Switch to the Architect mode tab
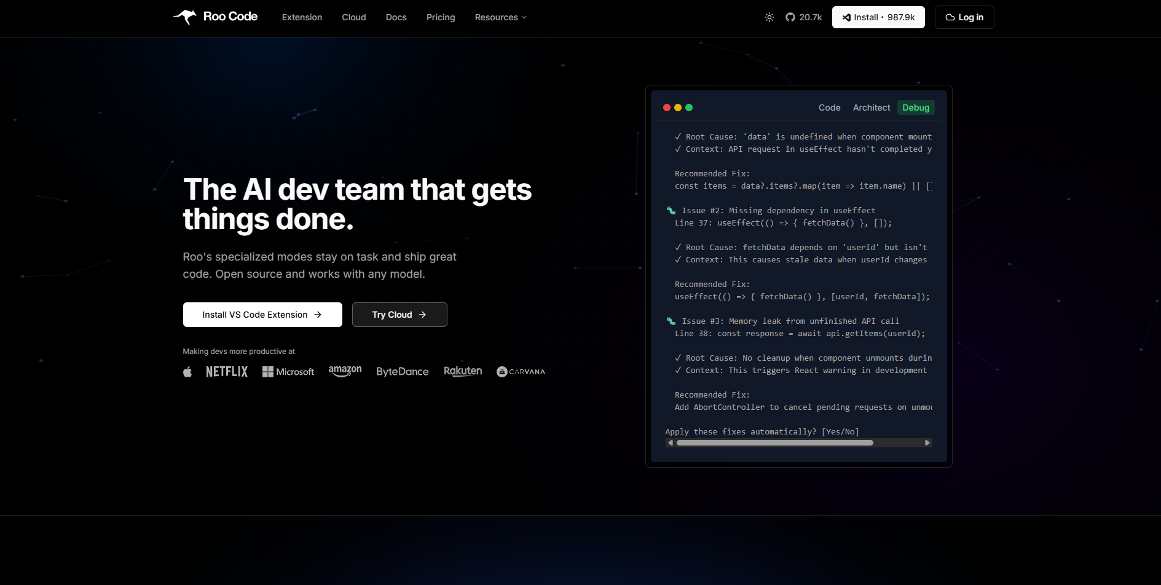This screenshot has height=585, width=1161. click(x=871, y=108)
